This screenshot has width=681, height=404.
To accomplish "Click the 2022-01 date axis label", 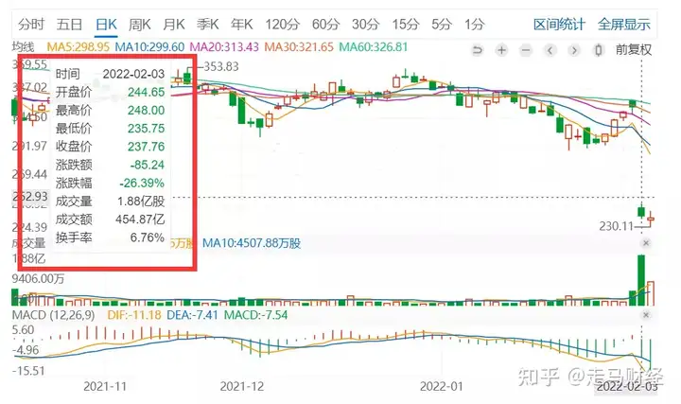I will point(442,387).
